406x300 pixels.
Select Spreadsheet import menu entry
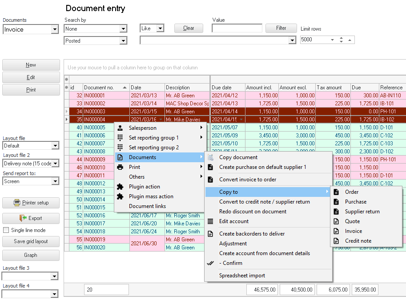coord(242,276)
